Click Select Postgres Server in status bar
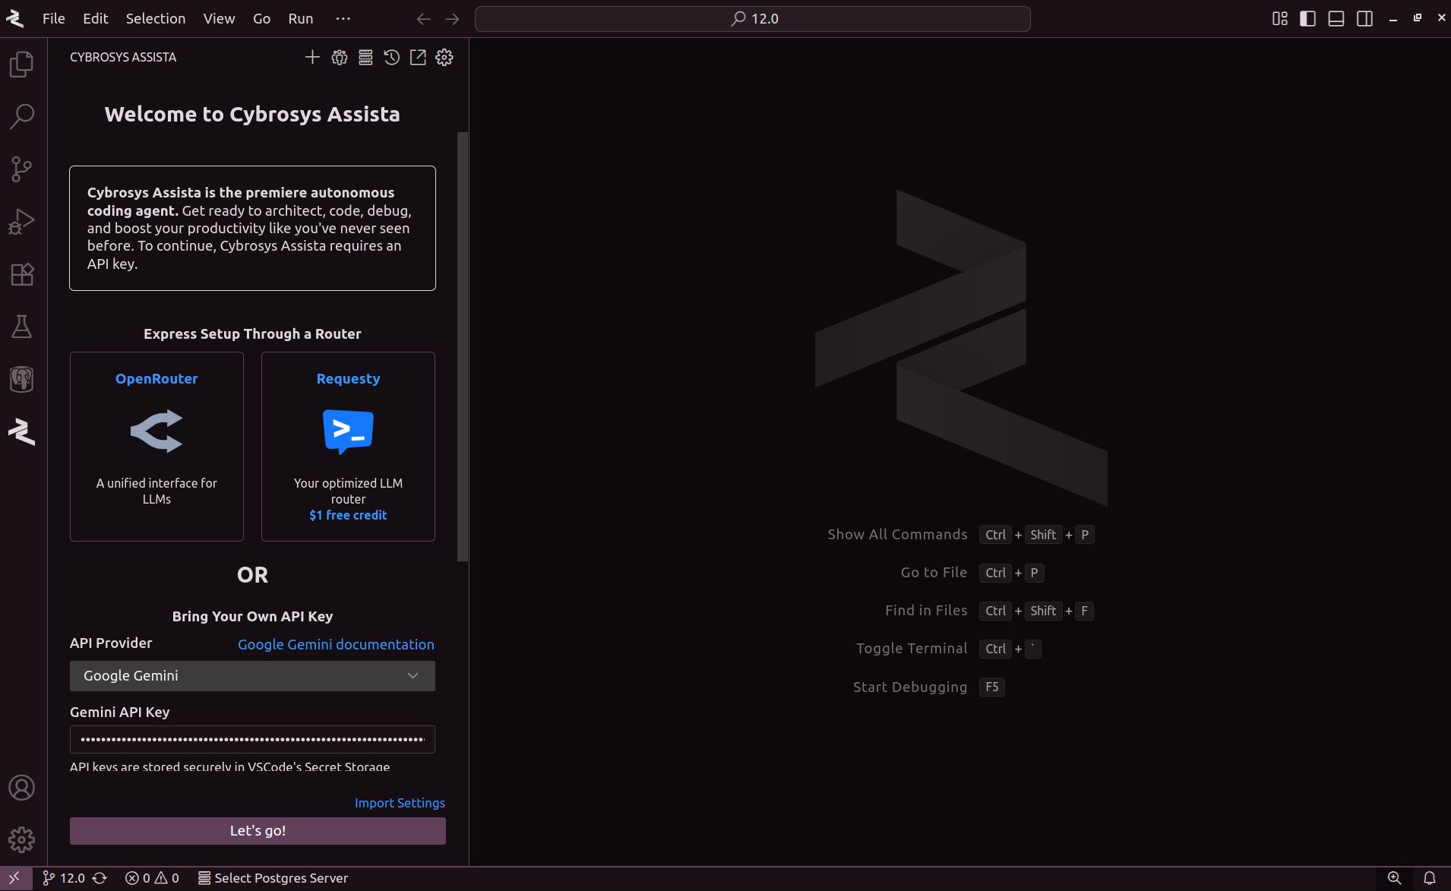Screen dimensions: 1451x891 click(x=273, y=878)
